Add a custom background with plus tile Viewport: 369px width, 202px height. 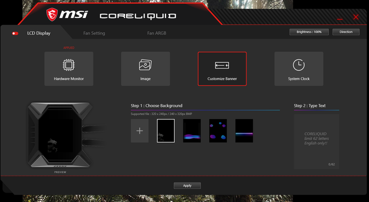coord(140,130)
